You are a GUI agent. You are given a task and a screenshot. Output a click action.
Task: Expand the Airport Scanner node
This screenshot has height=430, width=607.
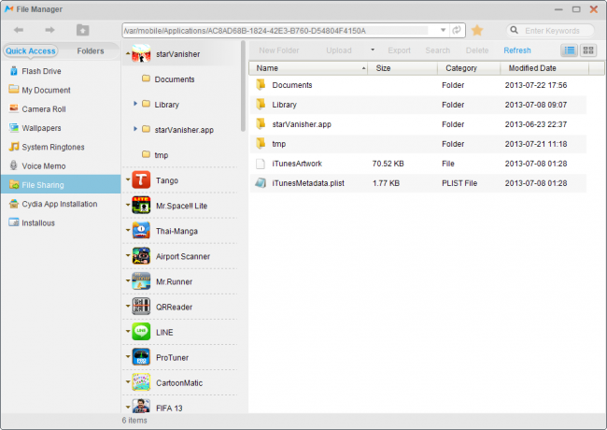[x=128, y=255]
